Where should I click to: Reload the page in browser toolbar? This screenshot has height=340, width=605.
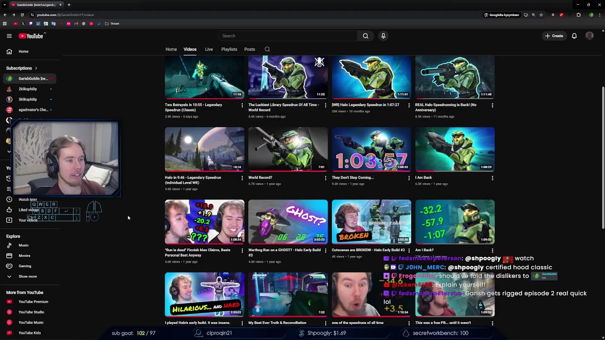pos(22,15)
